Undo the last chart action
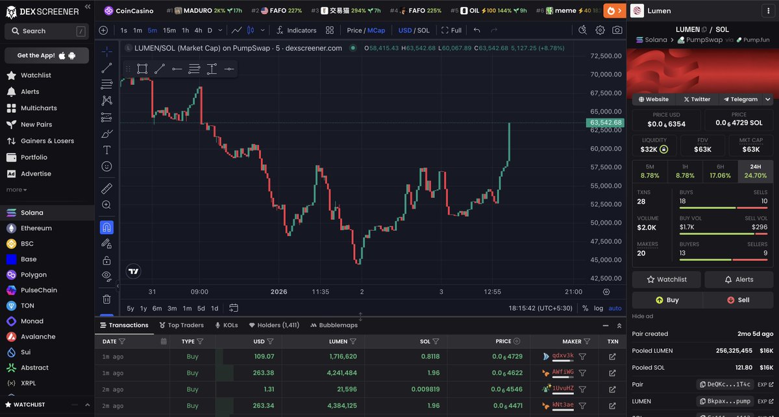 tap(477, 30)
